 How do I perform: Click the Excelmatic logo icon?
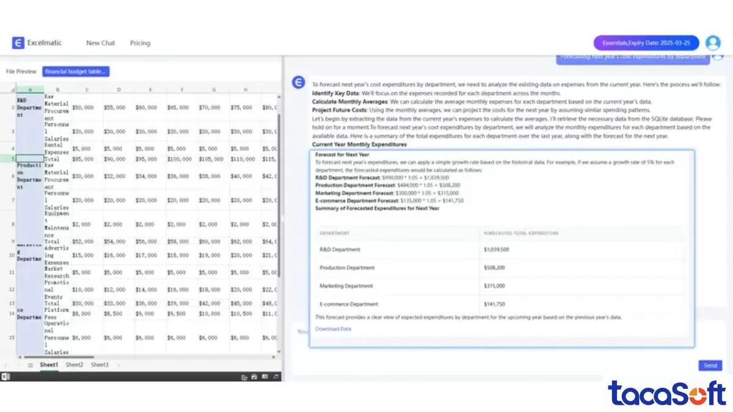coord(18,43)
